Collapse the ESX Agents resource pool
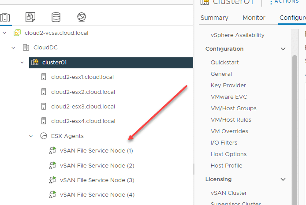Screen dimensions: 306x205 coord(31,136)
